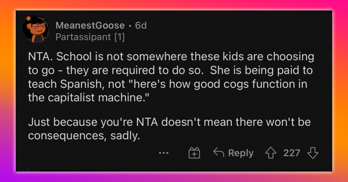Click the 6d timestamp
The image size is (348, 182).
tap(141, 26)
